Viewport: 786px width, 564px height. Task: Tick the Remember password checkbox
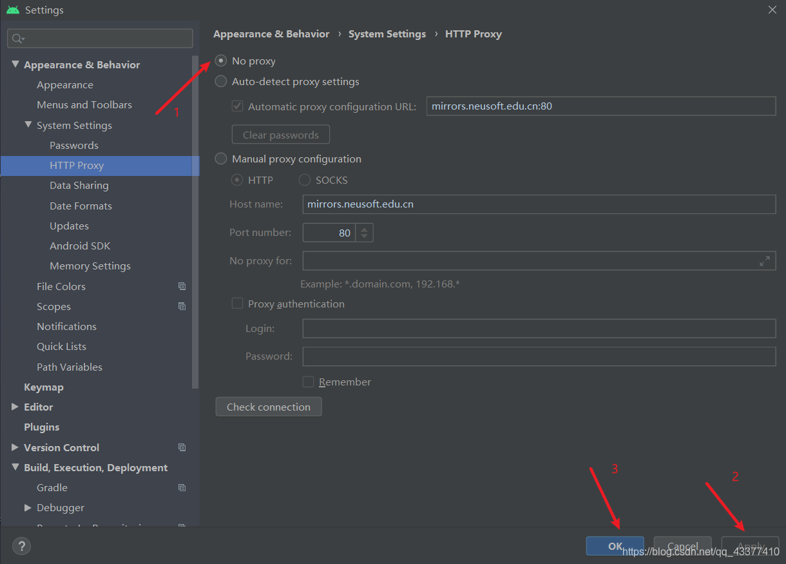[309, 382]
